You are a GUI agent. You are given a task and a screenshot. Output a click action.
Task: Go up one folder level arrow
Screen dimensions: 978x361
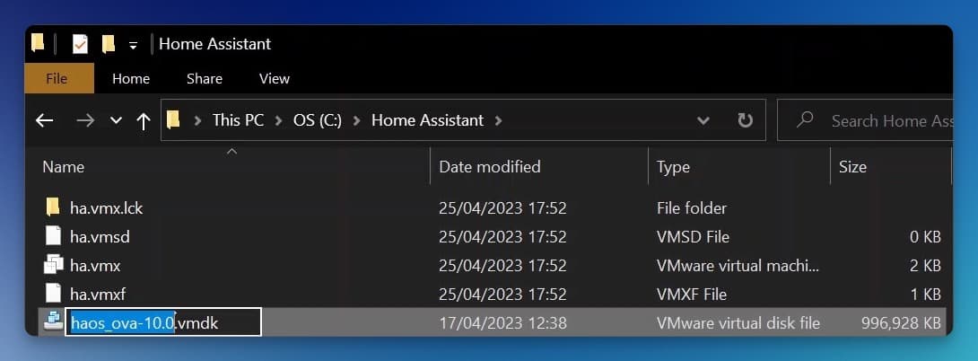coord(144,120)
